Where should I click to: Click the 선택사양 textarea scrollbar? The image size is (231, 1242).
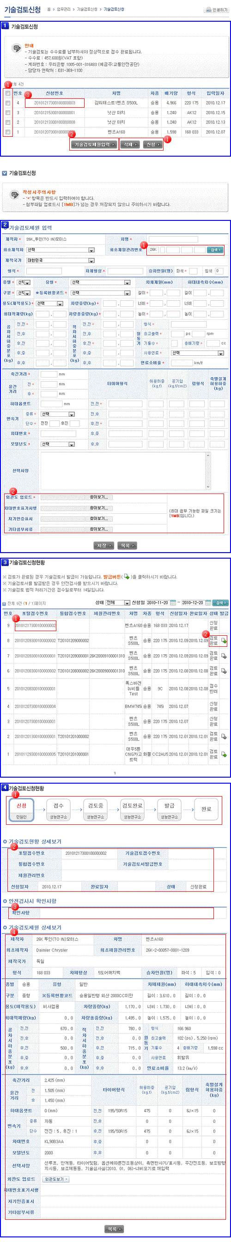click(208, 470)
